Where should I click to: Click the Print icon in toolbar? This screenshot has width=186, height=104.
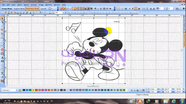click(x=18, y=13)
